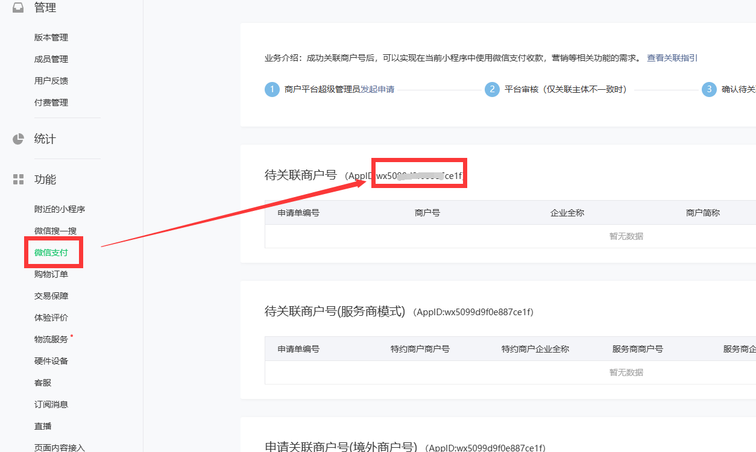Click the 特约商户商户号 column header
The width and height of the screenshot is (756, 452).
(x=420, y=349)
